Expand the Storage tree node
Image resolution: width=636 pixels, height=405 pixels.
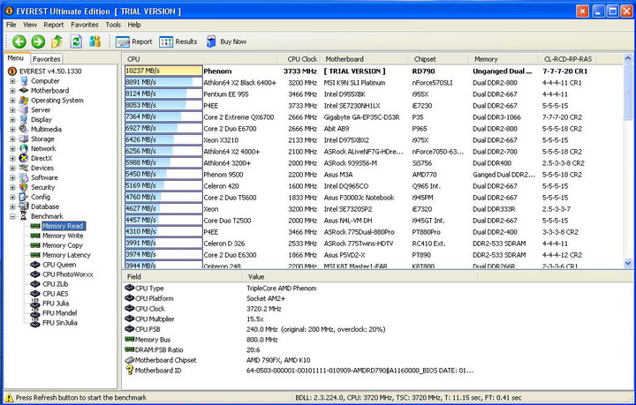click(12, 139)
